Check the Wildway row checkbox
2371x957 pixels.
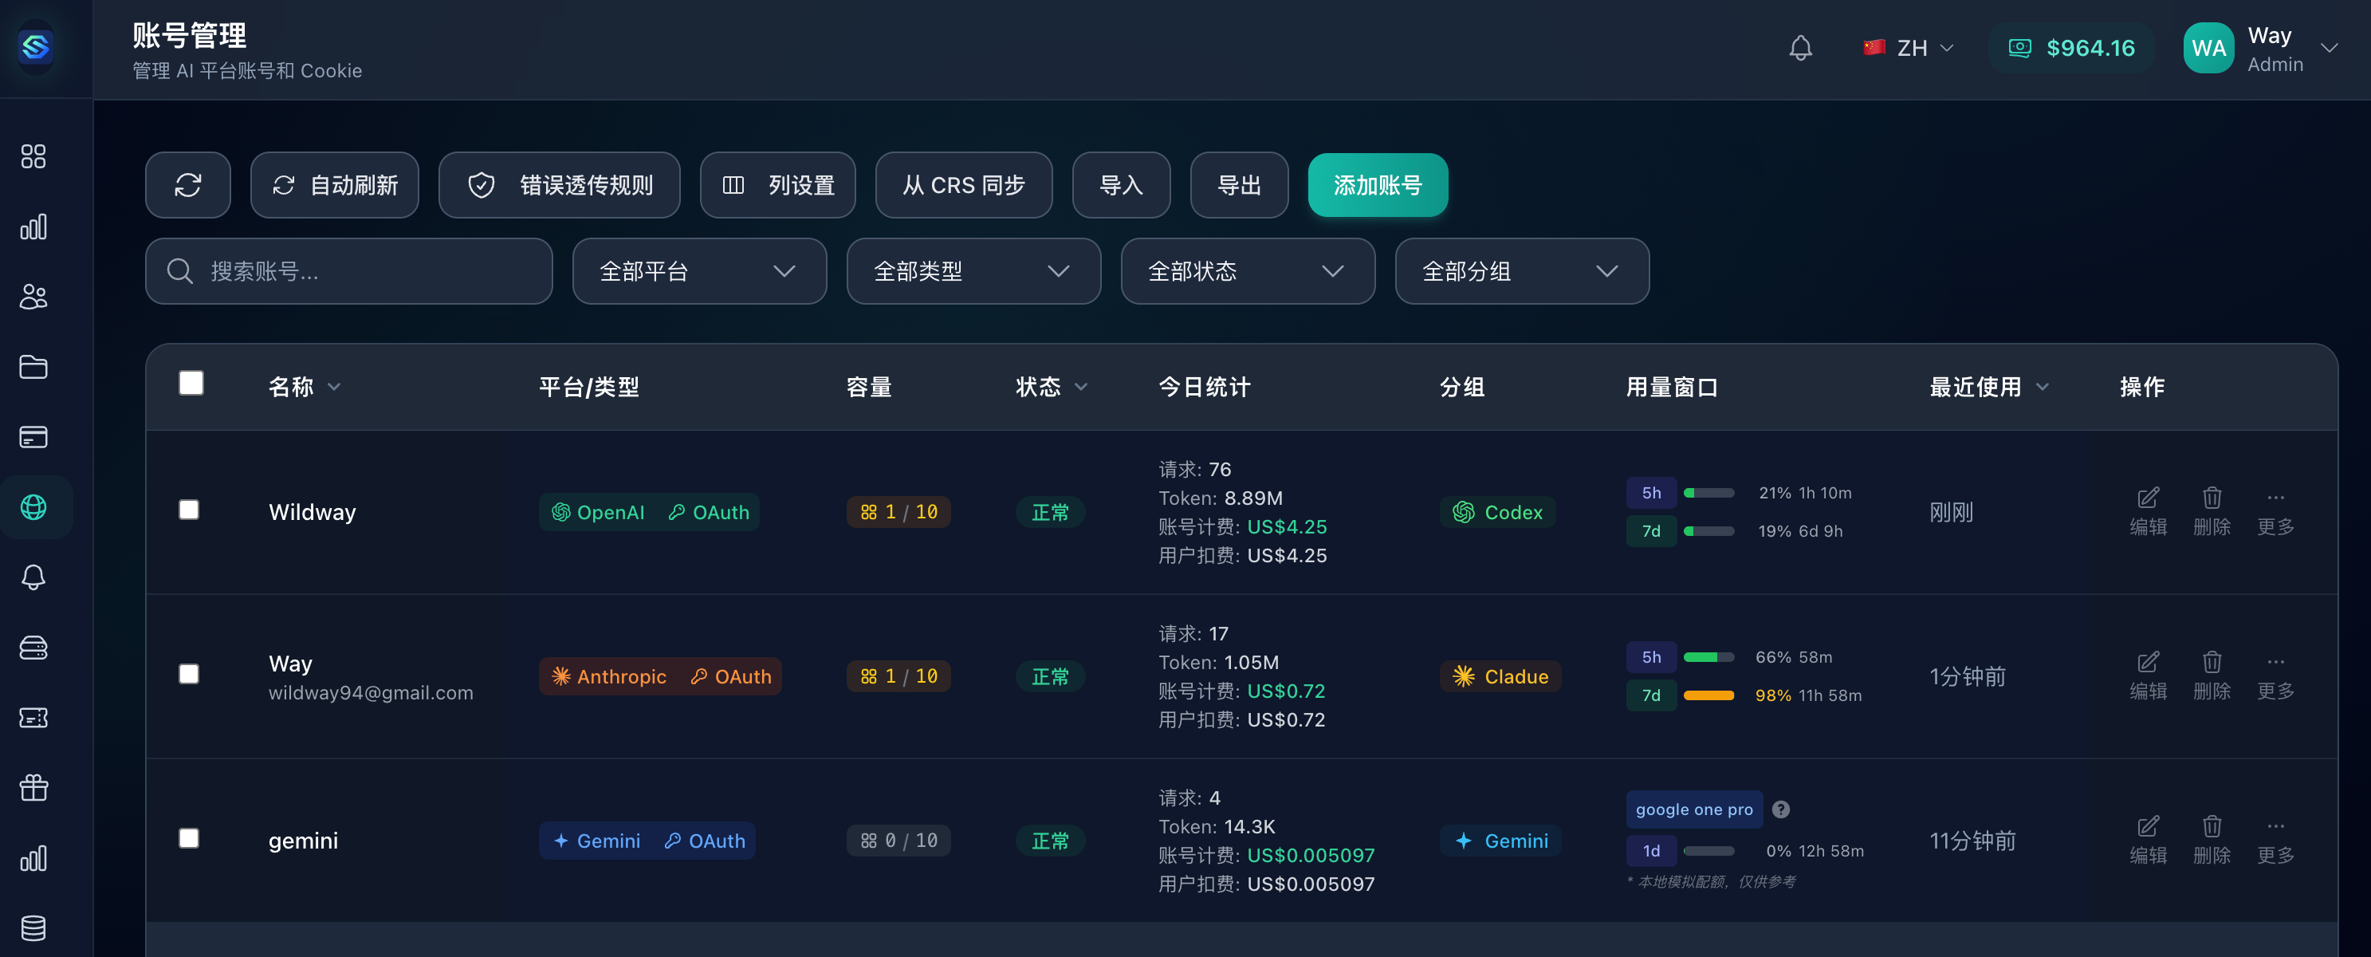click(x=189, y=510)
